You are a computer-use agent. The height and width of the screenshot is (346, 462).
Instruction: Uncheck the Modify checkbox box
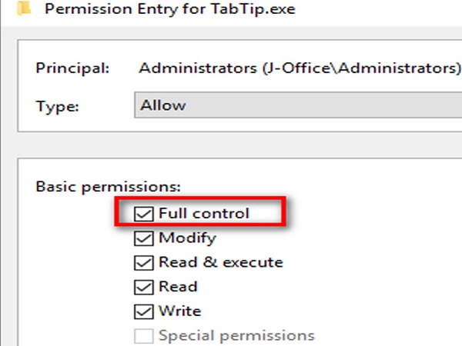click(x=144, y=238)
